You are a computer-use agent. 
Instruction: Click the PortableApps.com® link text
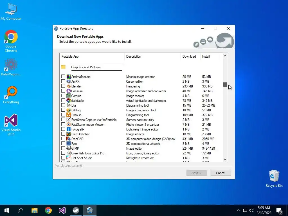click(x=69, y=166)
